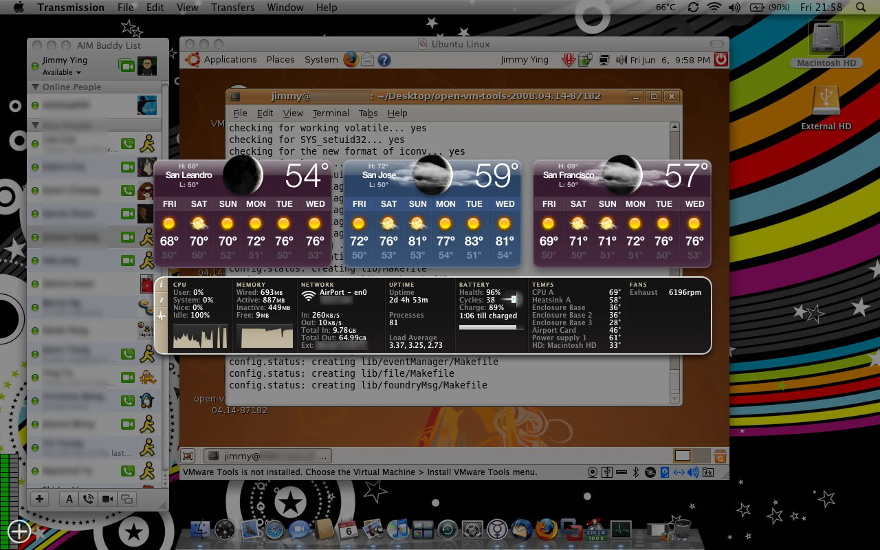Click VMware webcam device status icon
The height and width of the screenshot is (550, 880).
pos(593,472)
